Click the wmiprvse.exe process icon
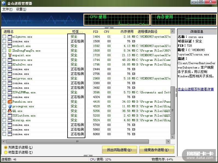Image resolution: width=218 pixels, height=163 pixels. [x=10, y=78]
